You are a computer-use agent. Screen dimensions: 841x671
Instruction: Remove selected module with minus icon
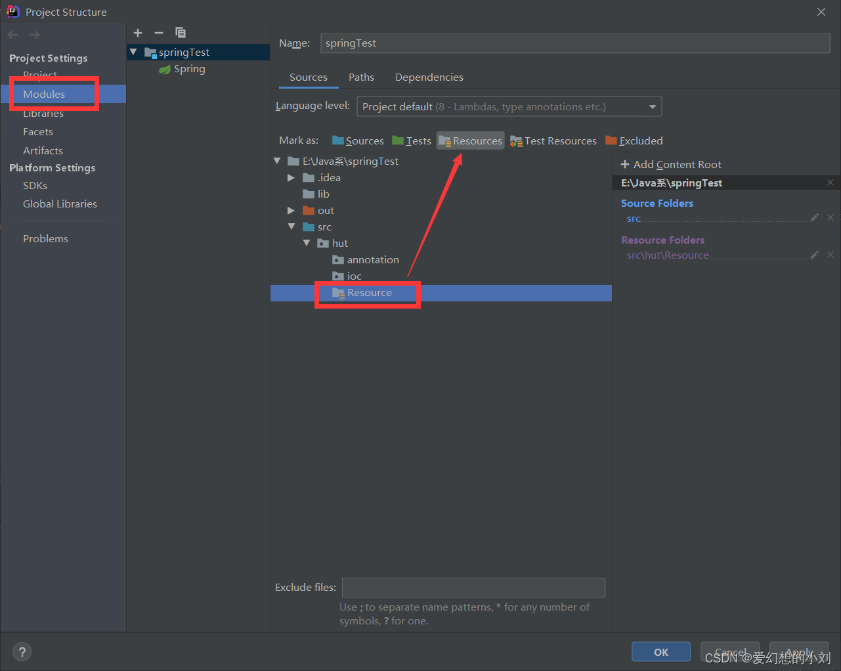(159, 33)
